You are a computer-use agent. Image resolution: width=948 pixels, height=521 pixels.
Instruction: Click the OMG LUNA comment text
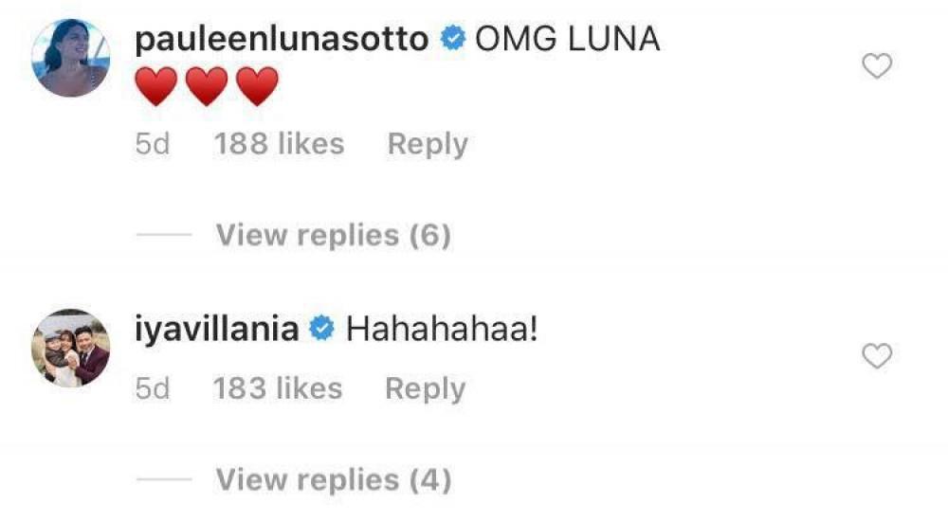pos(567,40)
